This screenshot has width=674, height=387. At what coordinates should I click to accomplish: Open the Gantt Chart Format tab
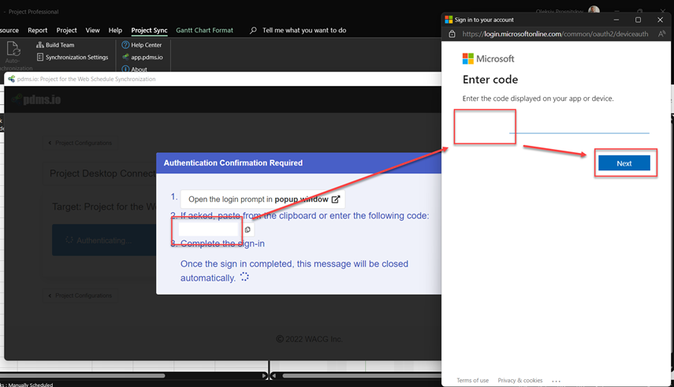point(205,30)
